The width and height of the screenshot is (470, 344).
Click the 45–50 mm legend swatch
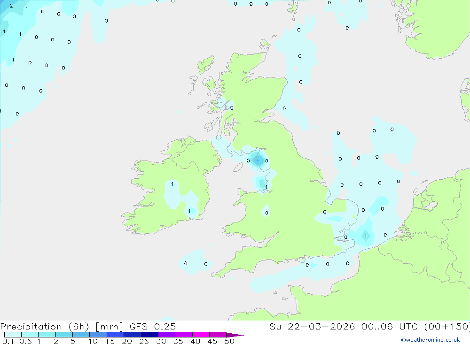click(218, 335)
